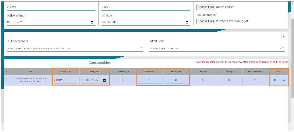The height and width of the screenshot is (132, 294).
Task: Expand the Indent Code dropdown
Action: (283, 48)
